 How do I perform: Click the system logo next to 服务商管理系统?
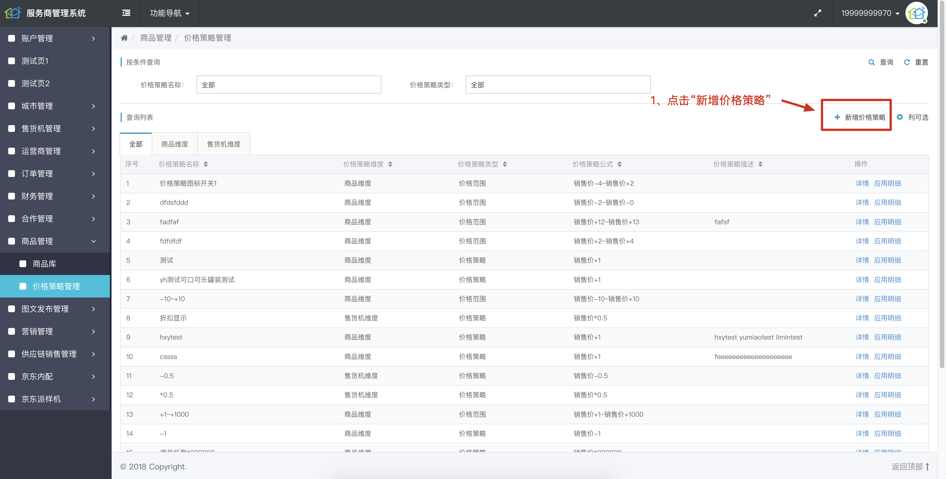pos(13,13)
